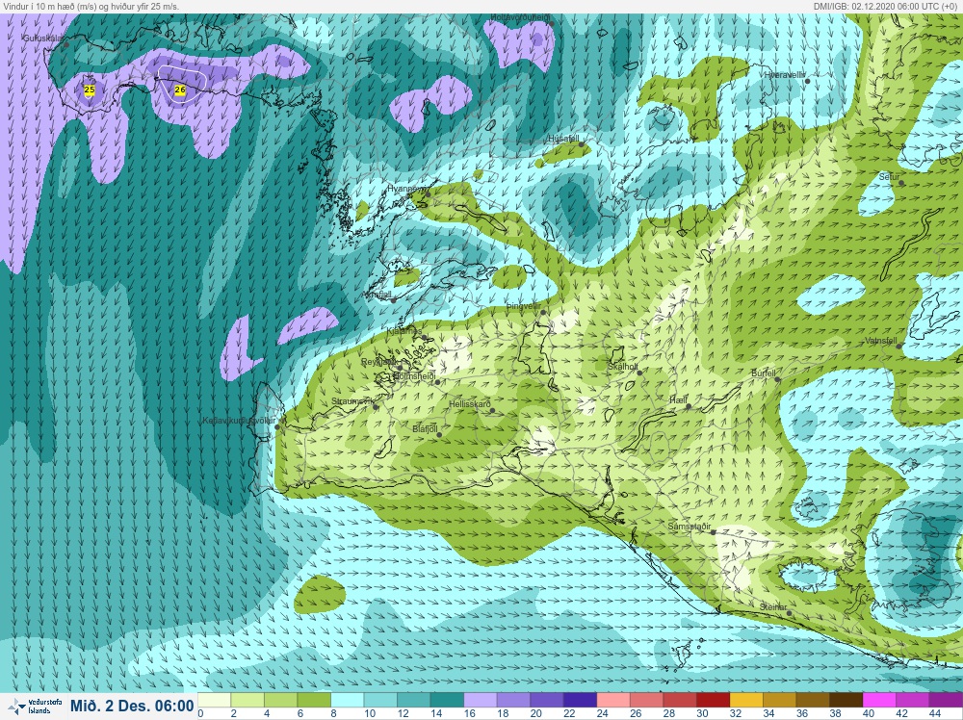
Task: Select the Skálholt station marker
Action: pyautogui.click(x=639, y=372)
